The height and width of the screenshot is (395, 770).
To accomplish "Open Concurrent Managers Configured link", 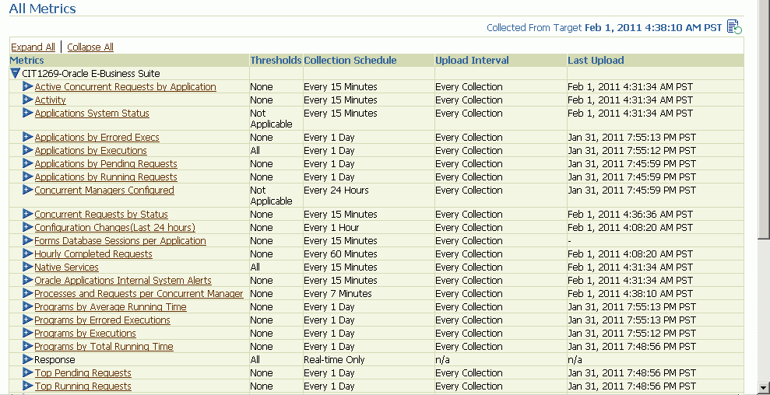I will coord(104,191).
